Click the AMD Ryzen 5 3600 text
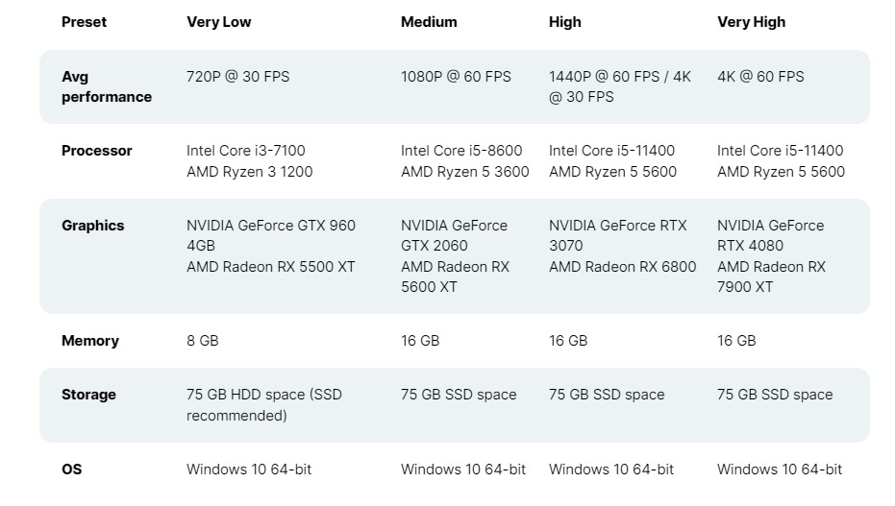This screenshot has height=506, width=895. pos(464,172)
